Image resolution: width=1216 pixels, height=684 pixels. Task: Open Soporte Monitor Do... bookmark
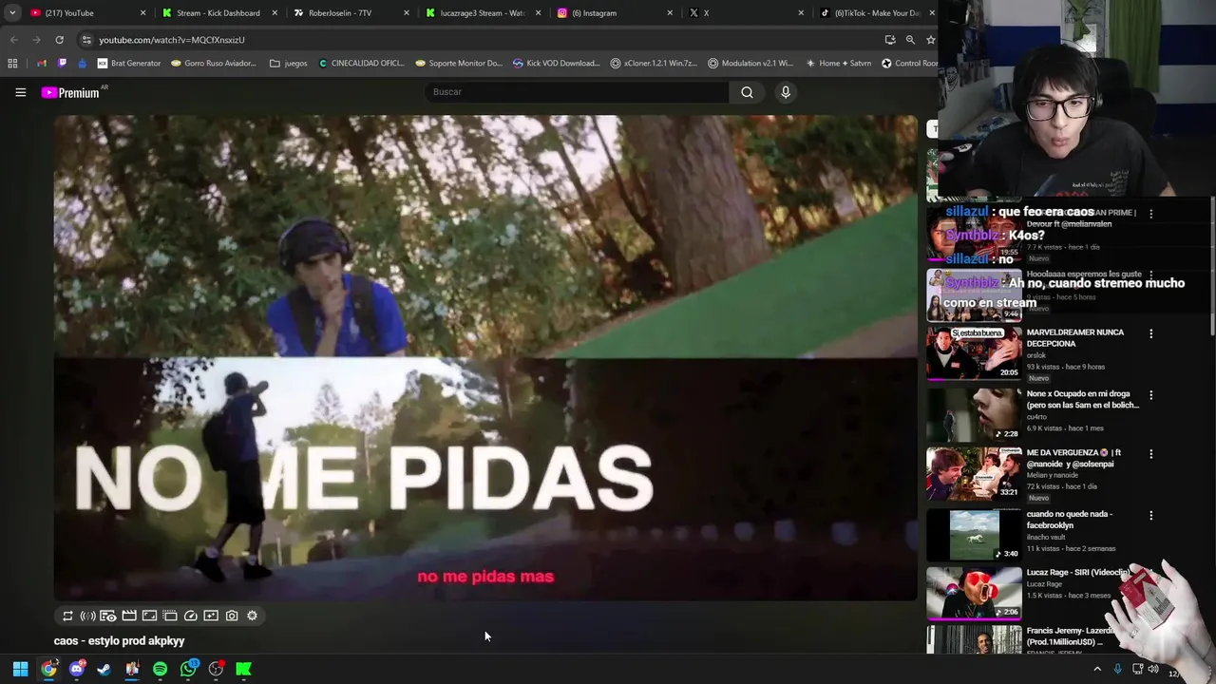[459, 64]
